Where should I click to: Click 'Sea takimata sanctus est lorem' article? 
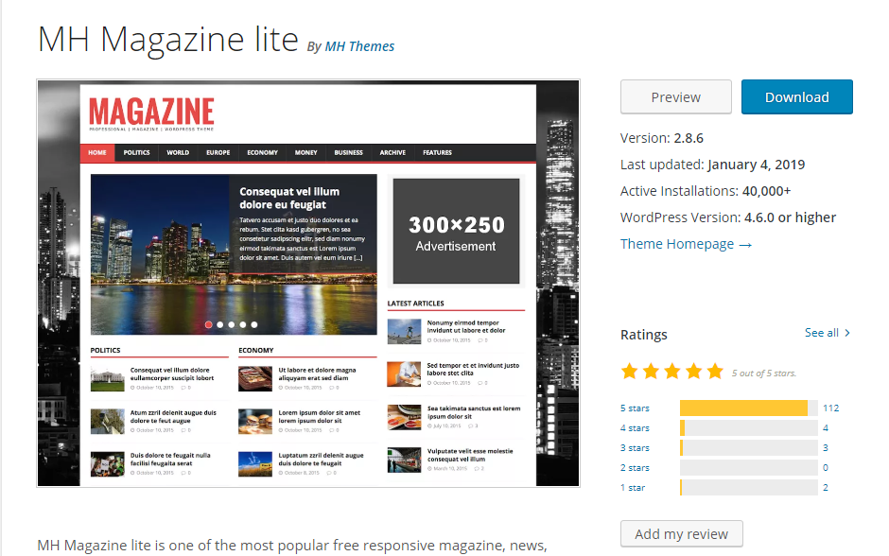(x=474, y=412)
